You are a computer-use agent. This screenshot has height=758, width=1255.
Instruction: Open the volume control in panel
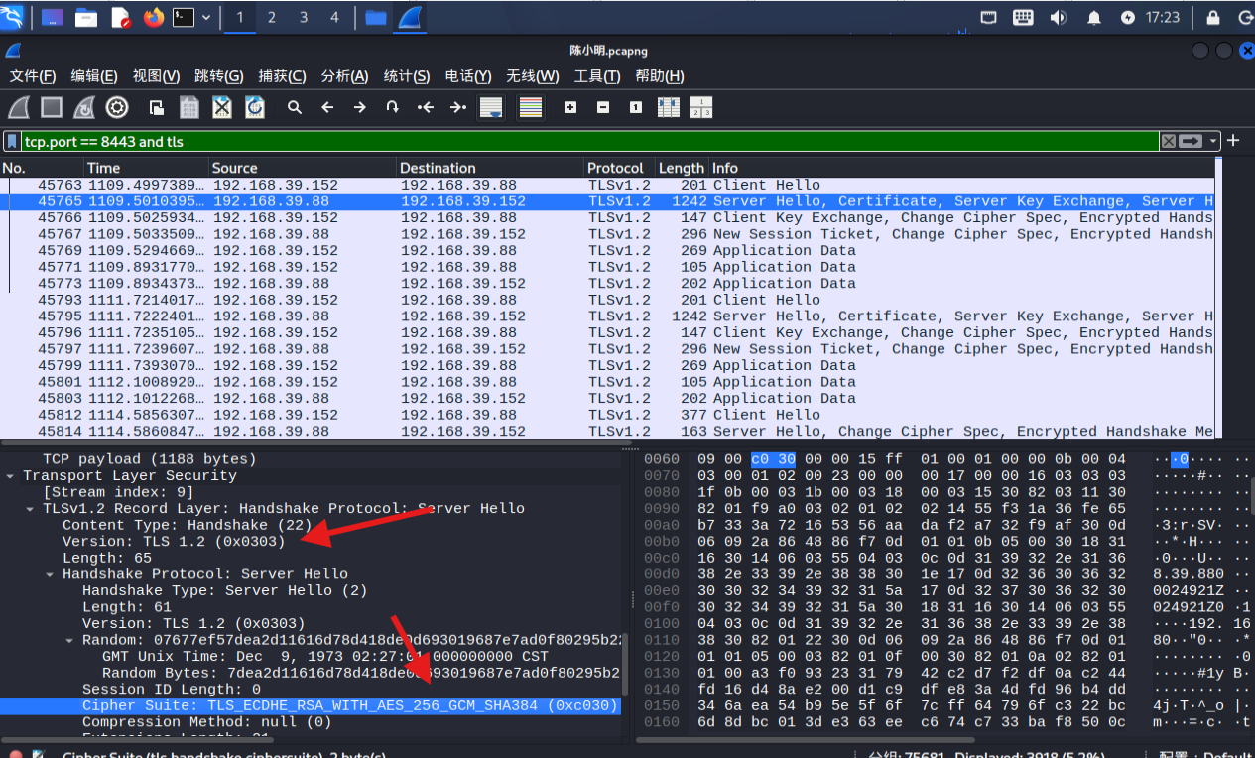[1058, 17]
